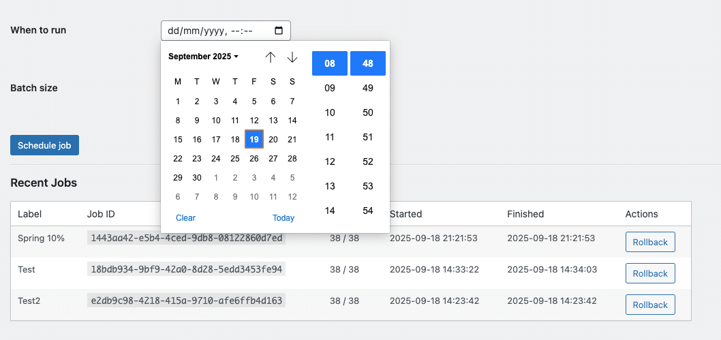Expand the September 2025 month selector
721x340 pixels.
203,57
